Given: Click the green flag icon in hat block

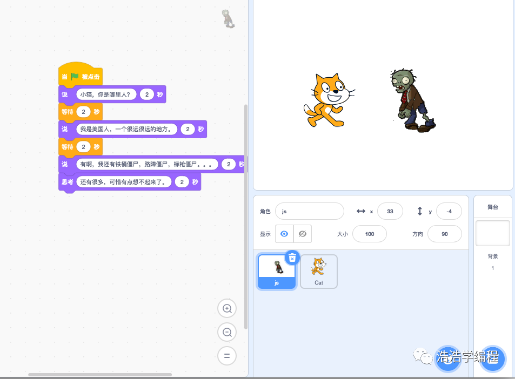Looking at the screenshot, I should point(75,77).
